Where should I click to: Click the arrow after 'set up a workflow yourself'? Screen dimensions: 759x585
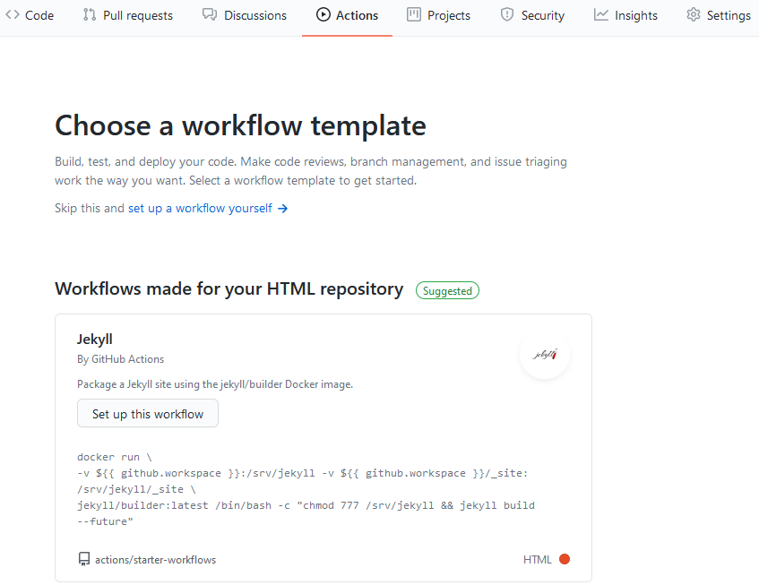point(282,209)
